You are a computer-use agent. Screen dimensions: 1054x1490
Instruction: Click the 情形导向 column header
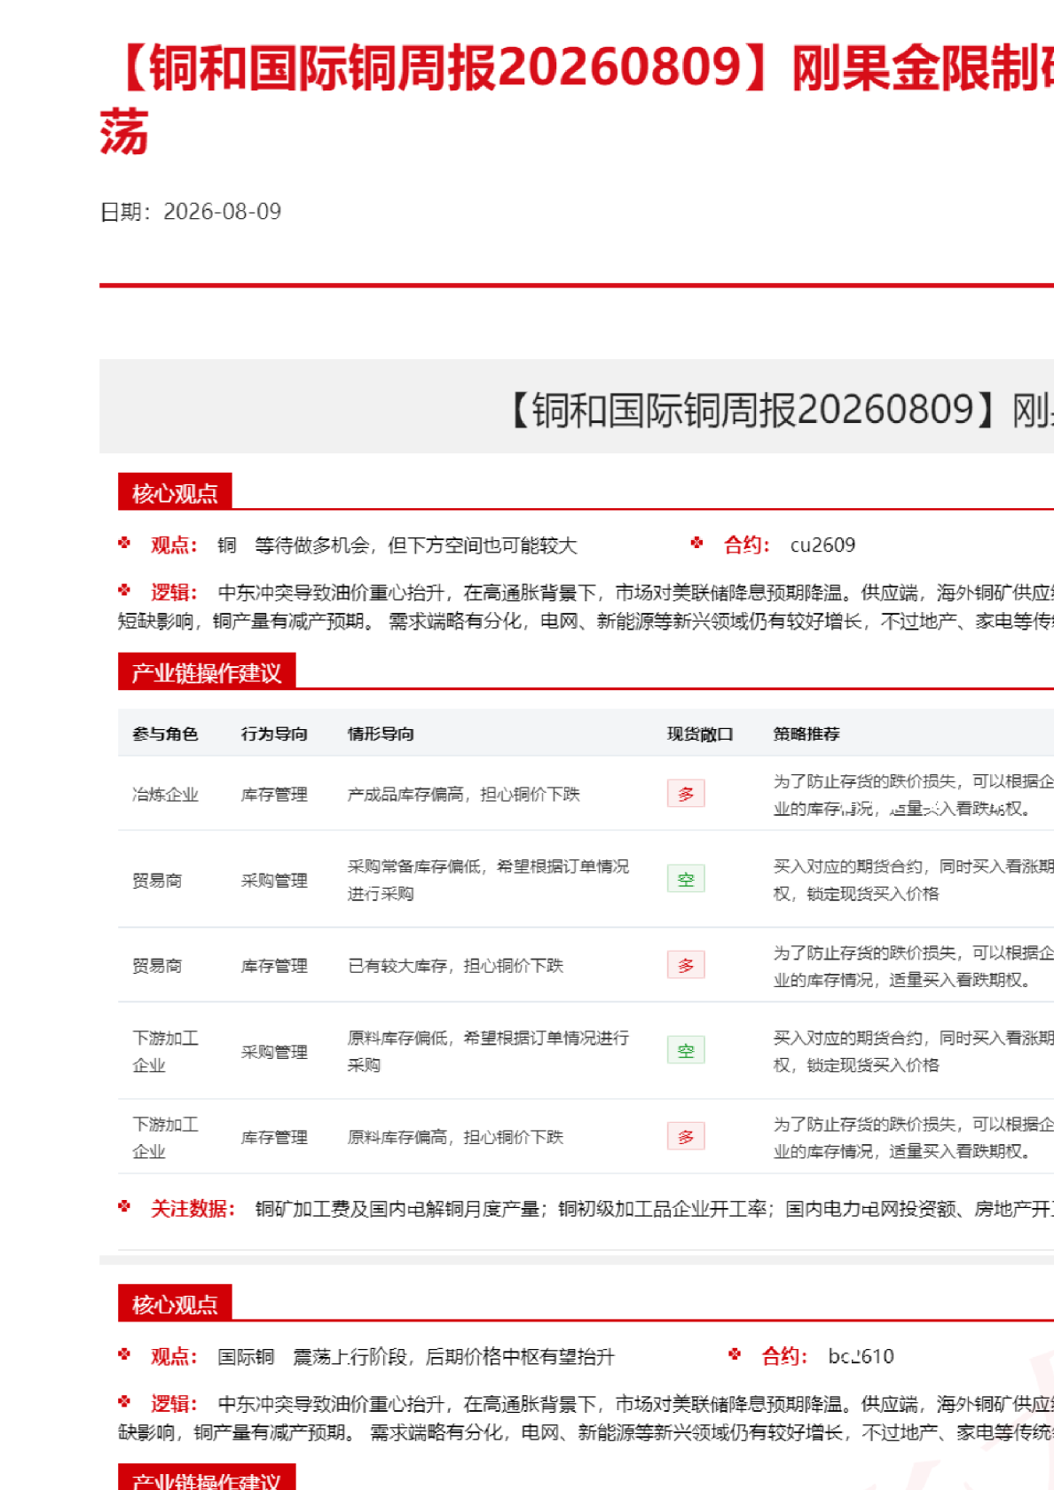pyautogui.click(x=381, y=733)
